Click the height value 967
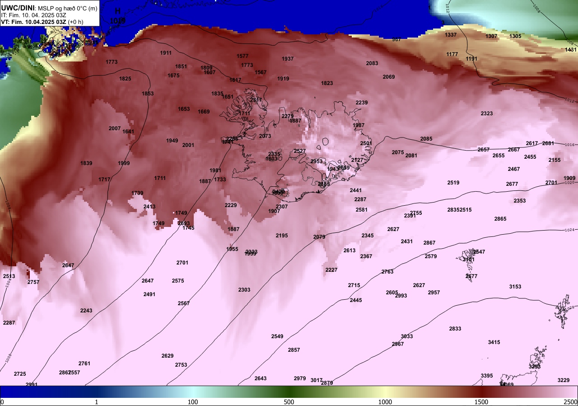Image resolution: width=578 pixels, height=406 pixels. click(x=396, y=39)
